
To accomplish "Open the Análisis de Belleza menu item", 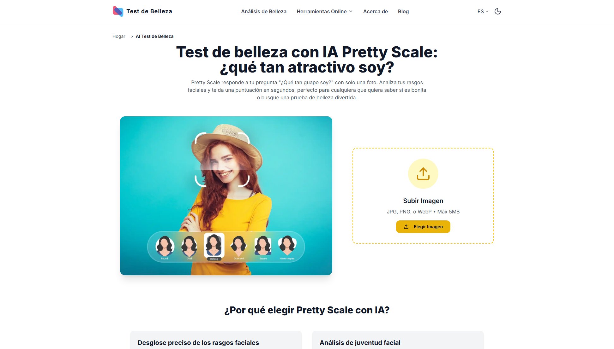I will pyautogui.click(x=264, y=11).
